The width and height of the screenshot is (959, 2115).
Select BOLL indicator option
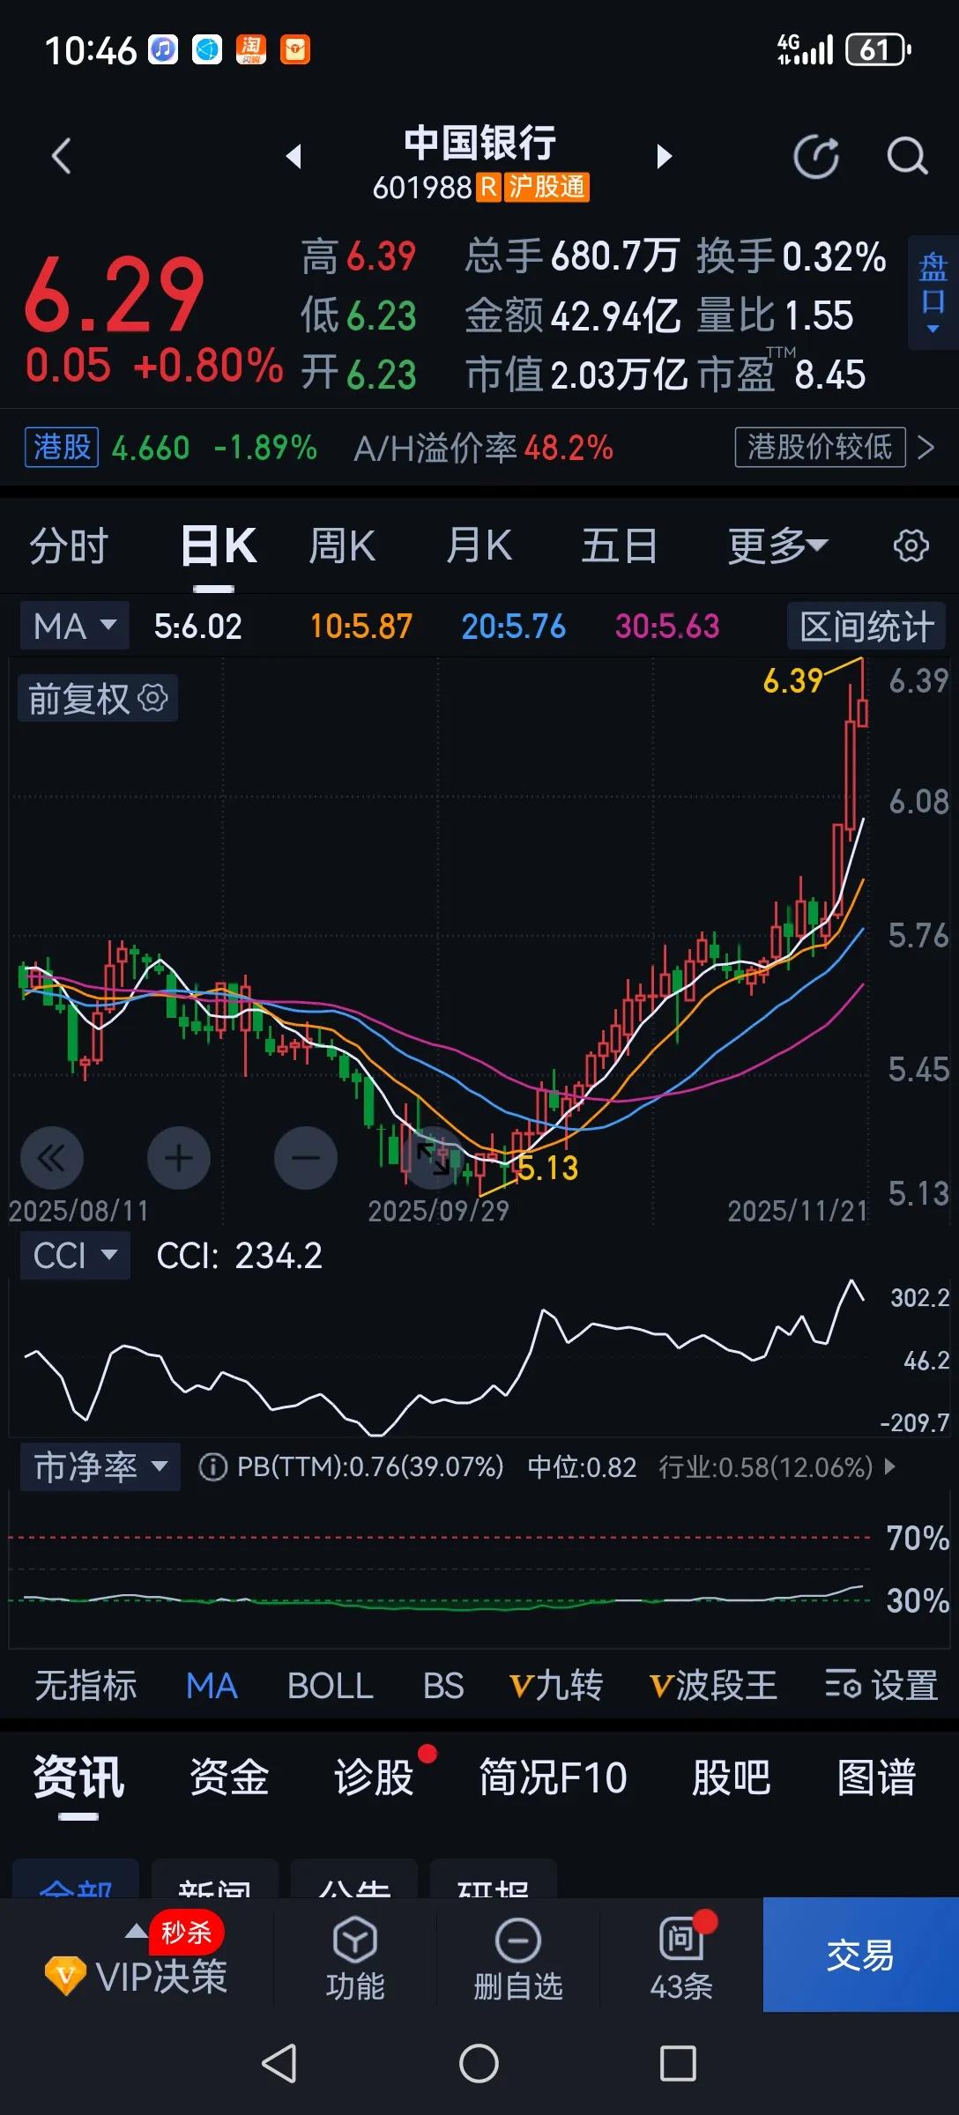(331, 1685)
